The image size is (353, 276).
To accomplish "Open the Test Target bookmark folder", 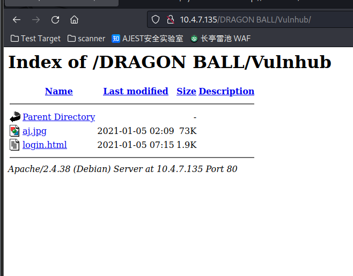I will [35, 39].
